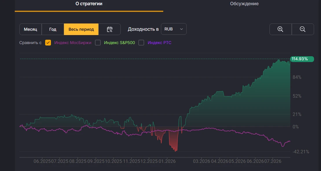Screen dimensions: 321x171
Task: Click the 06.2025 date label
Action: [42, 161]
